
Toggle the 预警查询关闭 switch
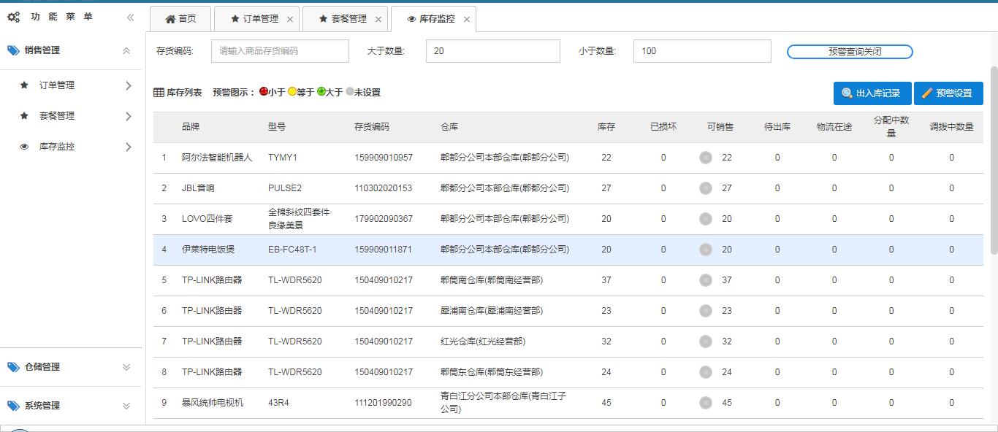click(x=850, y=52)
